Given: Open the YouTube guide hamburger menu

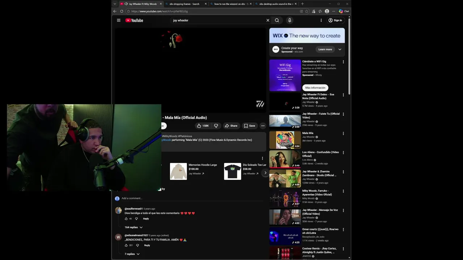Looking at the screenshot, I should point(119,20).
